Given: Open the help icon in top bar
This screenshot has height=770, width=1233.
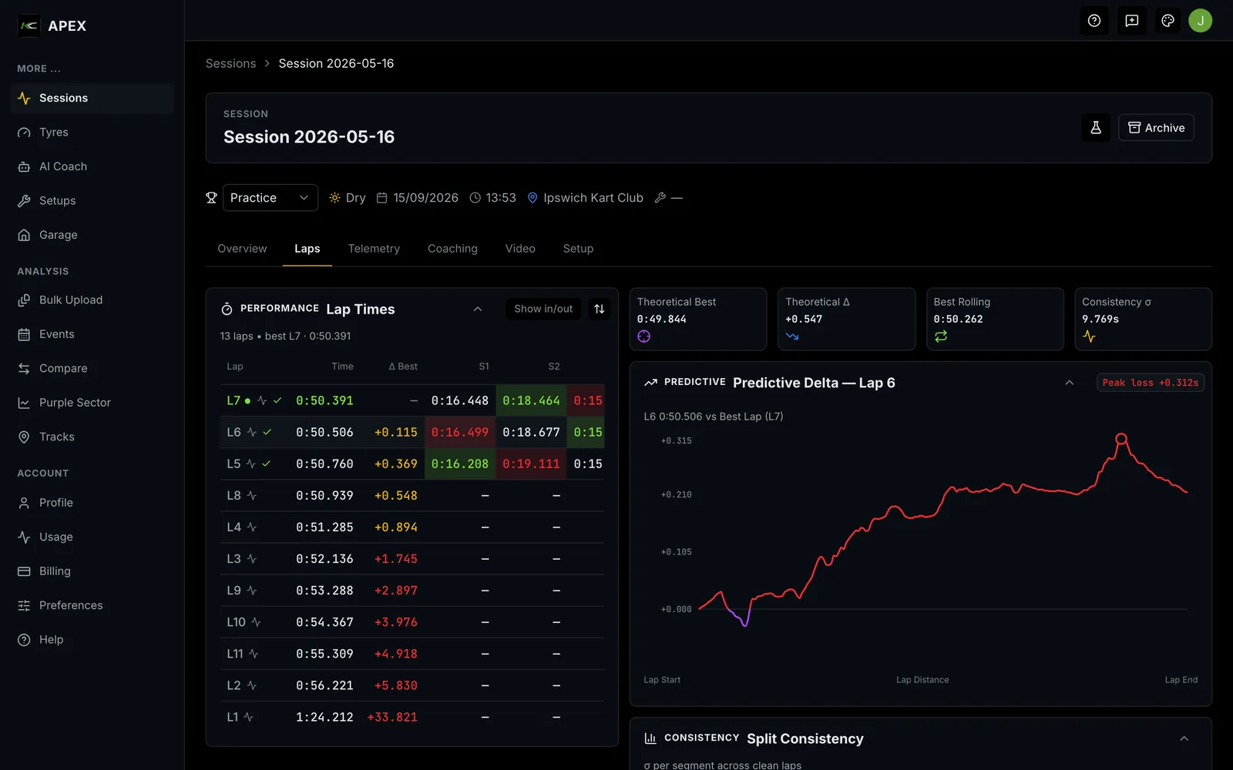Looking at the screenshot, I should pyautogui.click(x=1094, y=21).
